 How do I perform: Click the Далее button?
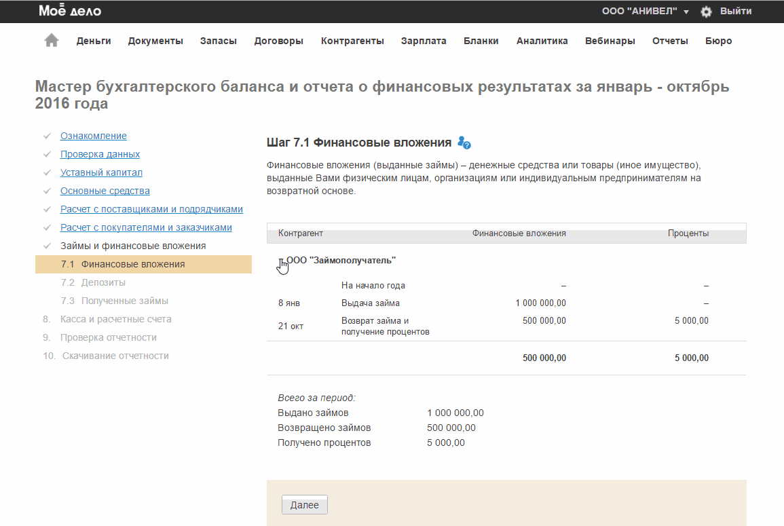point(305,505)
